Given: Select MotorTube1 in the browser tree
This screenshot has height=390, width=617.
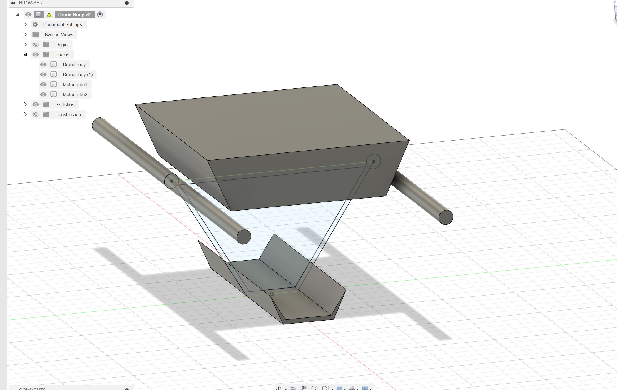Looking at the screenshot, I should click(x=75, y=84).
